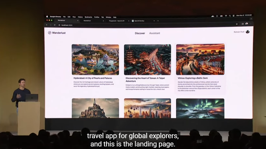Image resolution: width=266 pixels, height=149 pixels.
Task: Click the browser forward arrow
Action: [x=51, y=25]
